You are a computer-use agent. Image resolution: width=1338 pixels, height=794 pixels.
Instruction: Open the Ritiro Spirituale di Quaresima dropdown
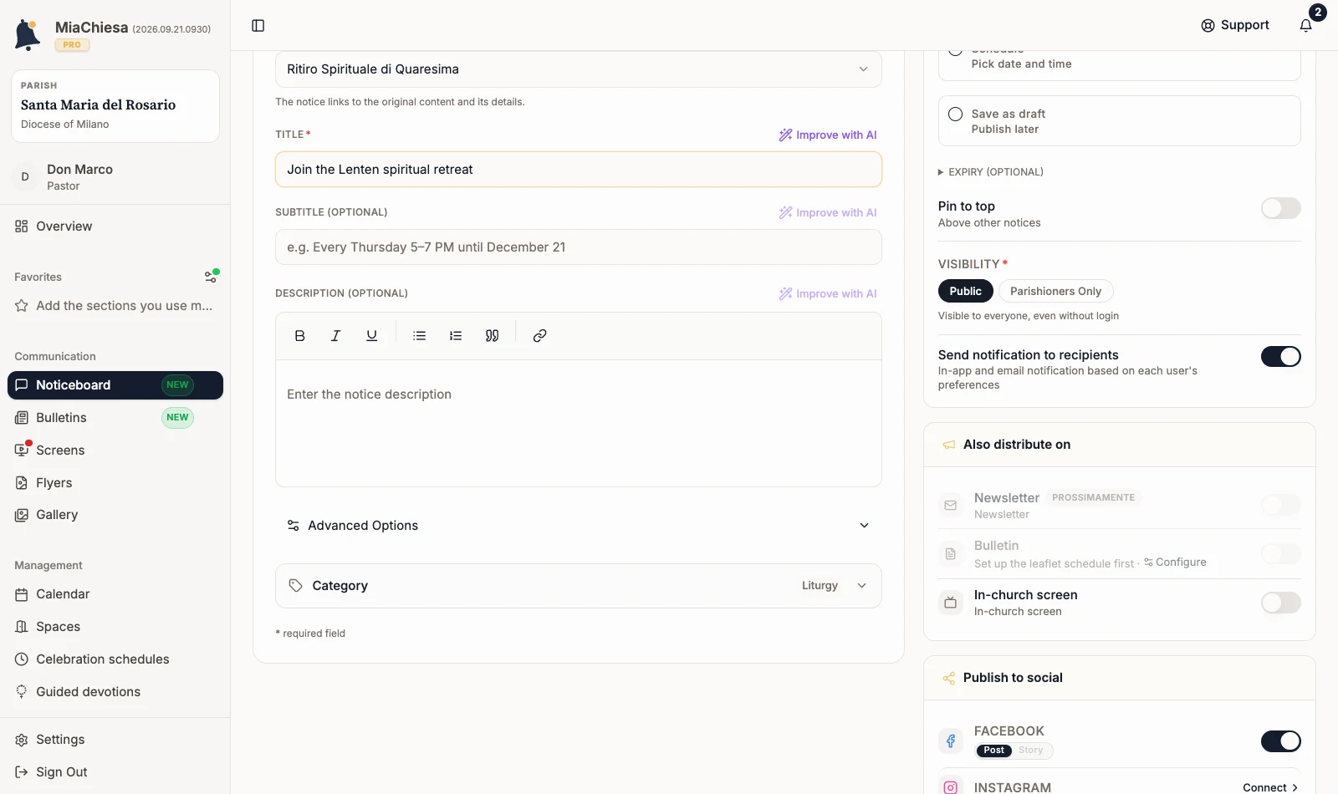pos(579,69)
